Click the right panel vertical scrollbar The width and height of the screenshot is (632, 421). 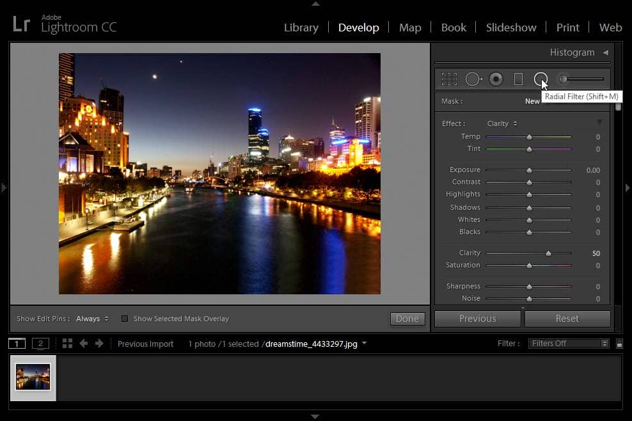(619, 107)
